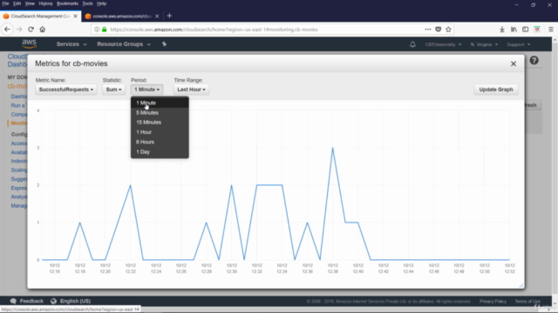Select 1 Minute period option
This screenshot has width=558, height=313.
[160, 103]
